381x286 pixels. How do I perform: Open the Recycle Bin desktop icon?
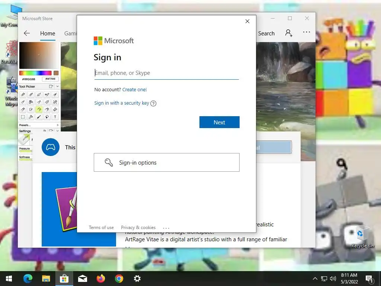pos(362,236)
